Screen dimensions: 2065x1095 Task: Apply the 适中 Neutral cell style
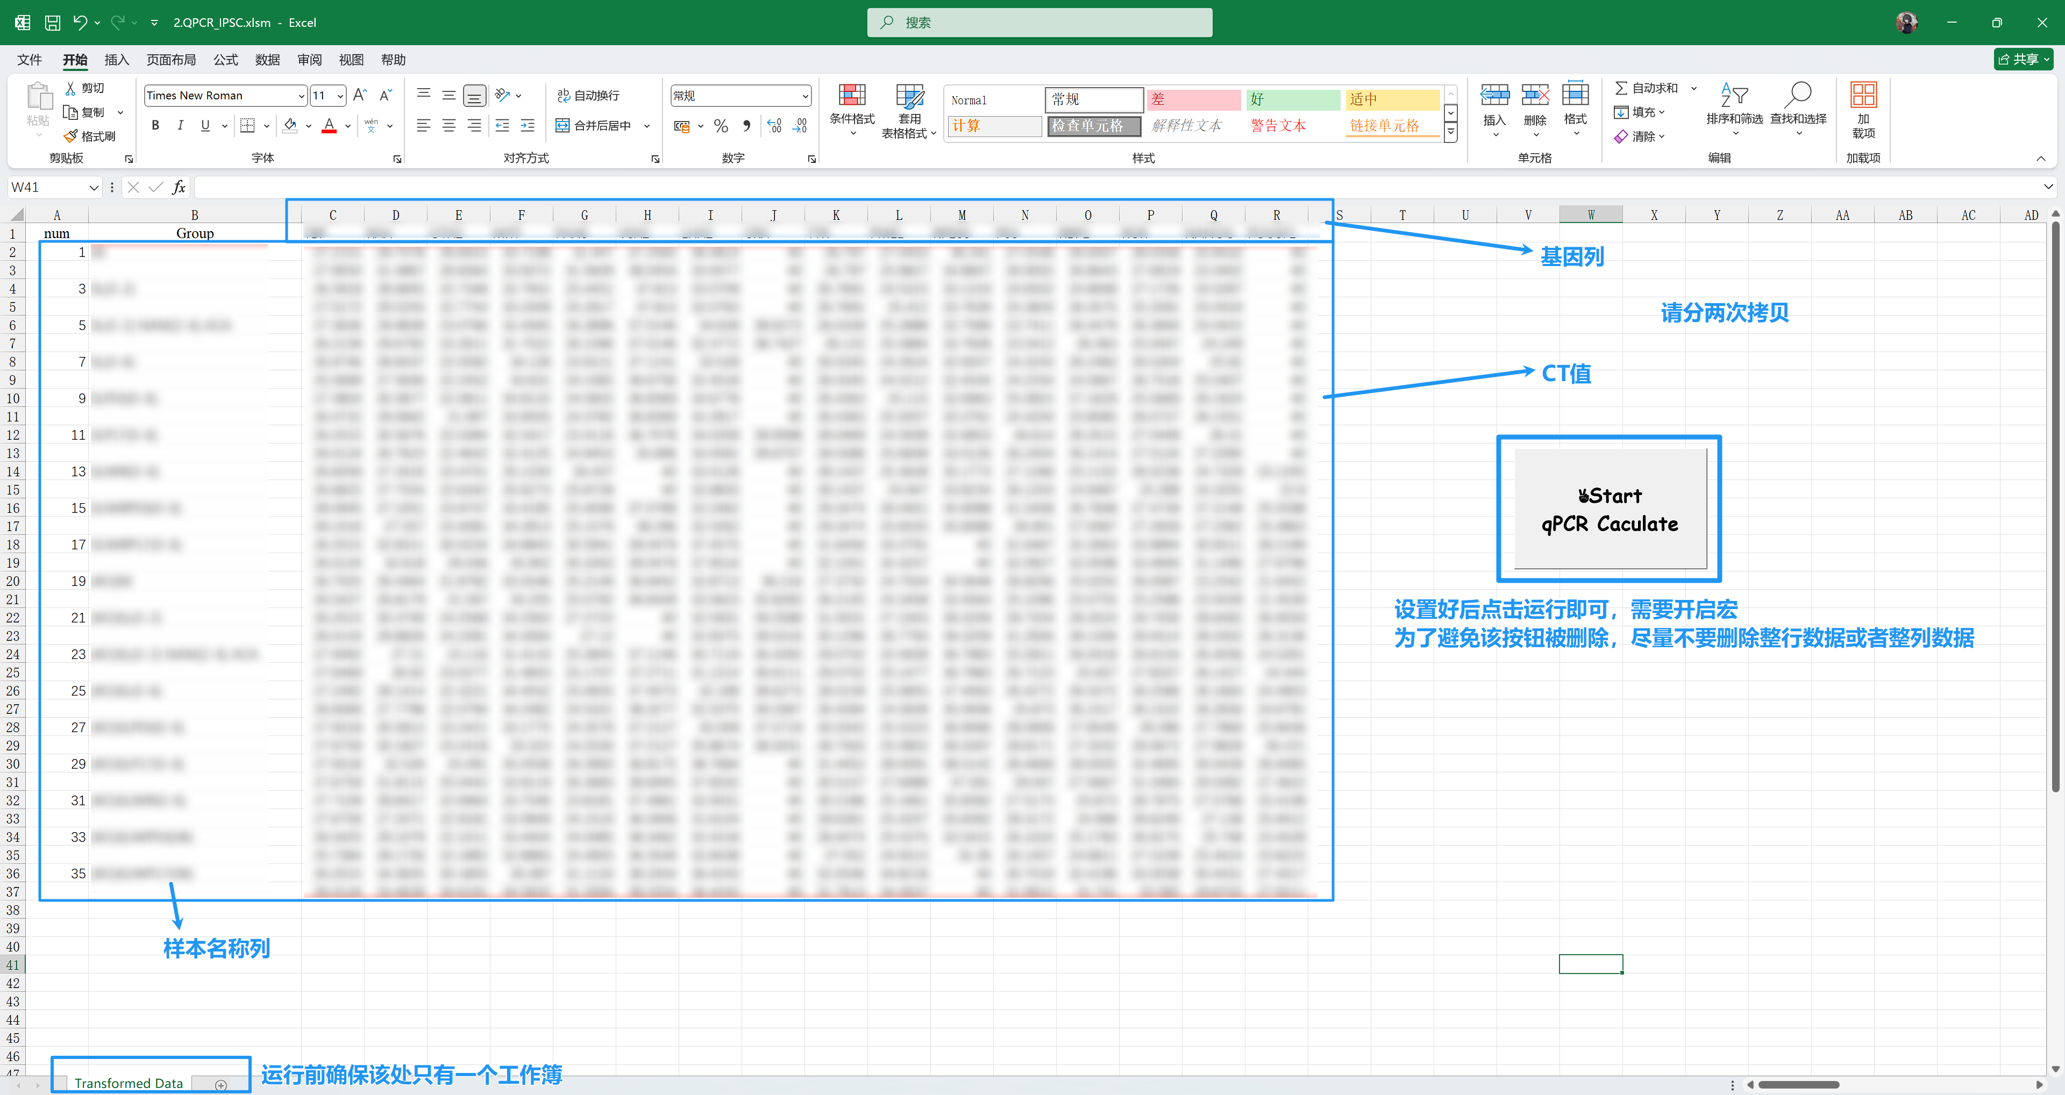[1392, 99]
